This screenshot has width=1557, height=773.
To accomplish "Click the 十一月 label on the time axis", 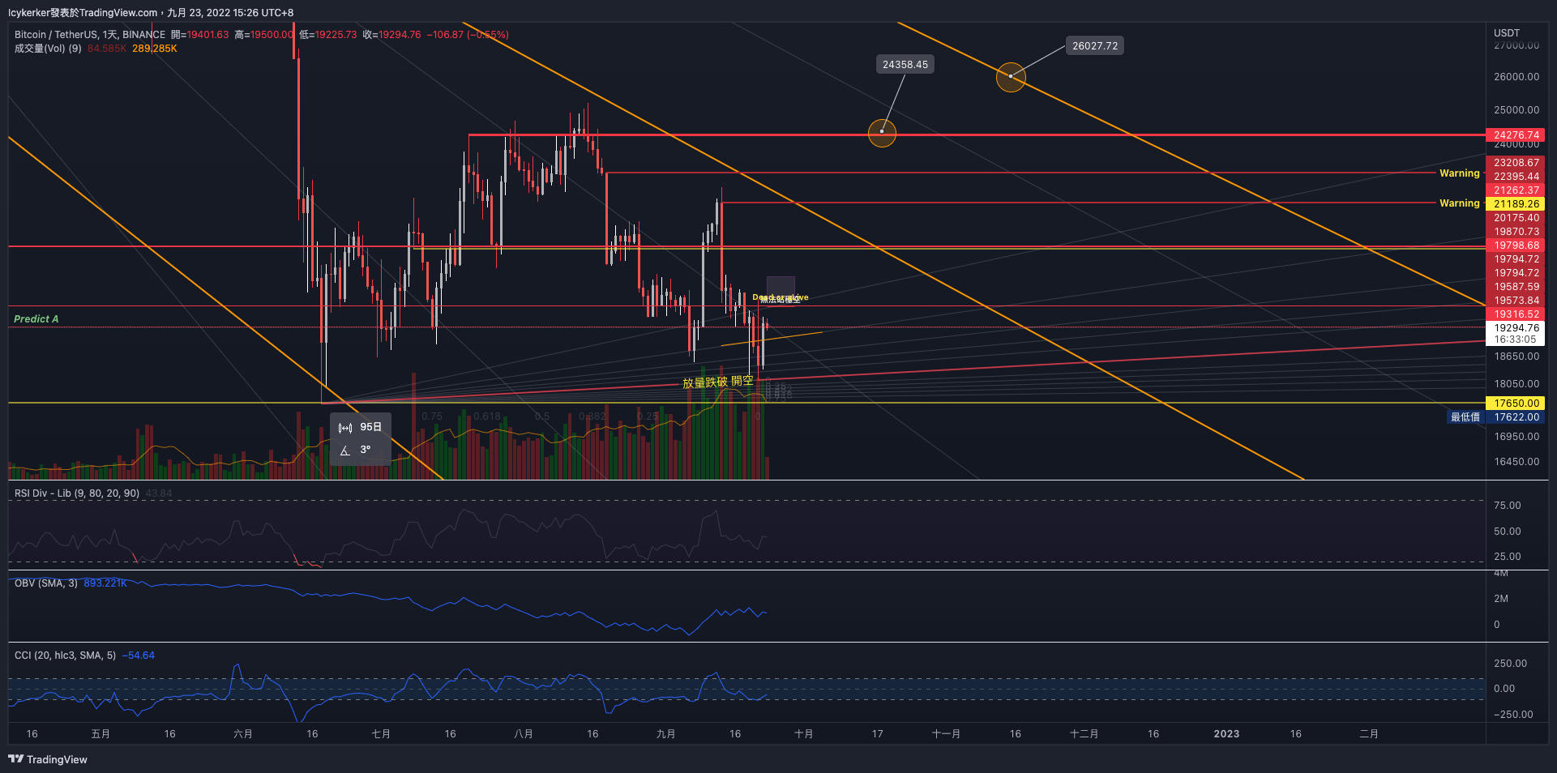I will pyautogui.click(x=946, y=734).
